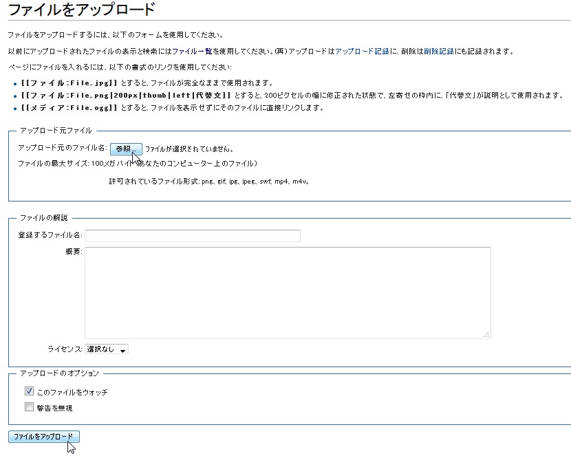This screenshot has height=458, width=571.
Task: Open the 削除記録 link
Action: click(x=439, y=52)
